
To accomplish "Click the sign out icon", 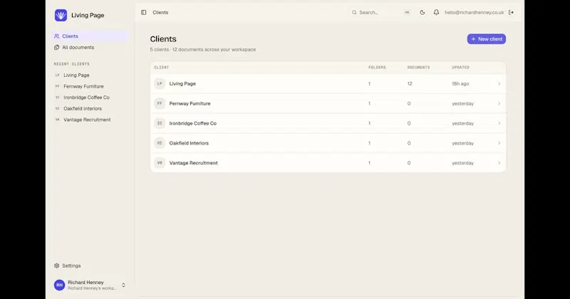I will (x=511, y=12).
